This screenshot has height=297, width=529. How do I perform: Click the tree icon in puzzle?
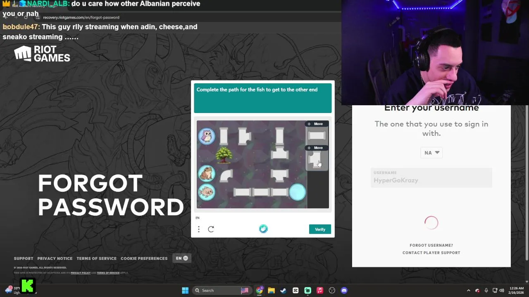tap(224, 155)
